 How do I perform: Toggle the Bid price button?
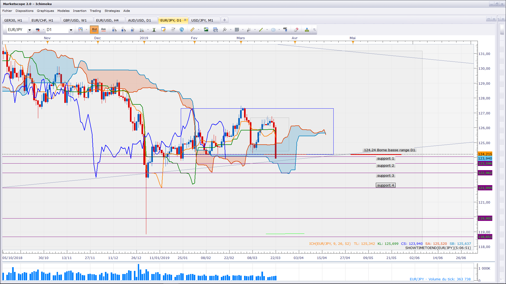pyautogui.click(x=94, y=29)
